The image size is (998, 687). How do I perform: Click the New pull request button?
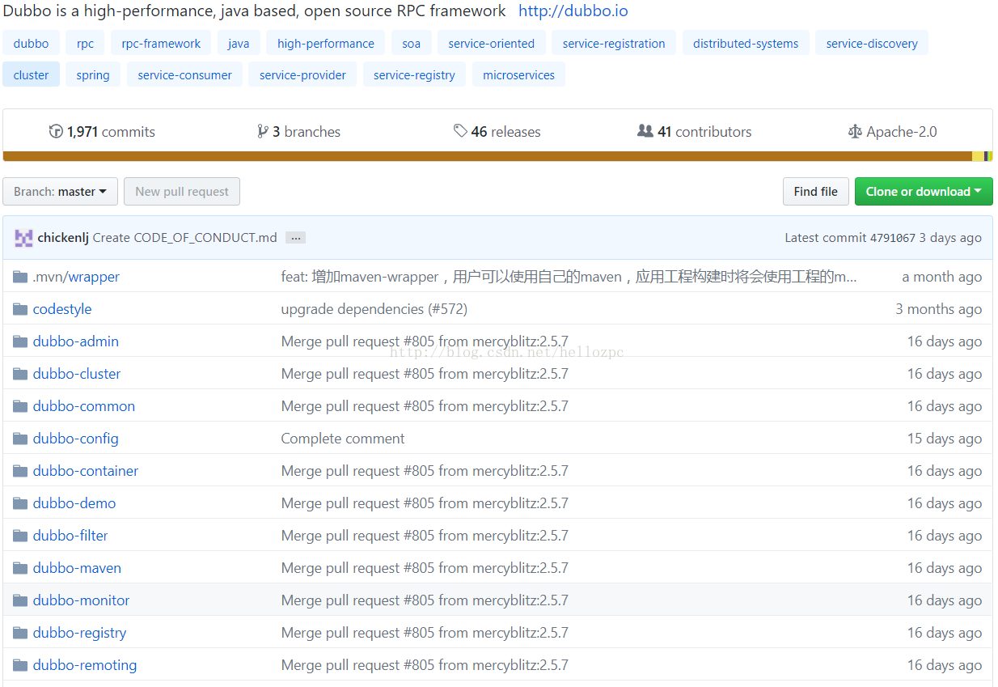coord(182,192)
